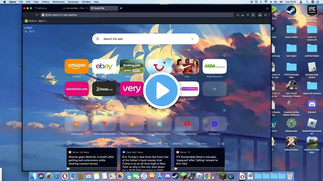Open the profile account icon
The image size is (323, 181).
[x=253, y=15]
